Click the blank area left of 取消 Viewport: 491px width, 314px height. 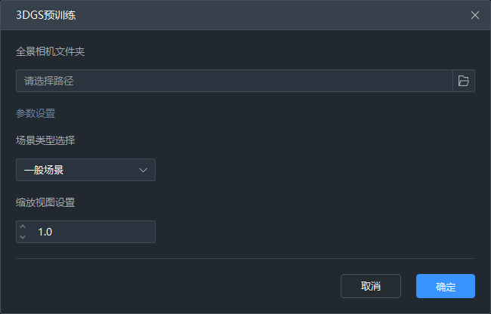(174, 286)
